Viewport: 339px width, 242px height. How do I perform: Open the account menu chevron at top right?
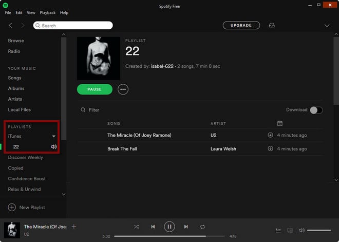tap(327, 26)
